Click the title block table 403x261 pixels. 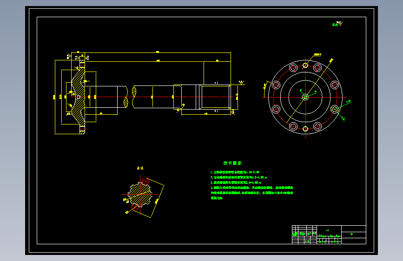329,235
